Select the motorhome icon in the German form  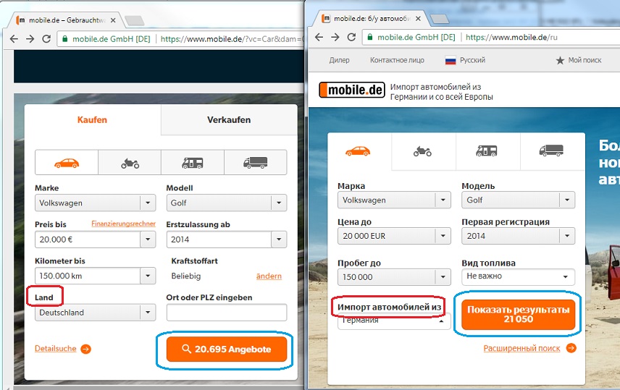pyautogui.click(x=193, y=163)
